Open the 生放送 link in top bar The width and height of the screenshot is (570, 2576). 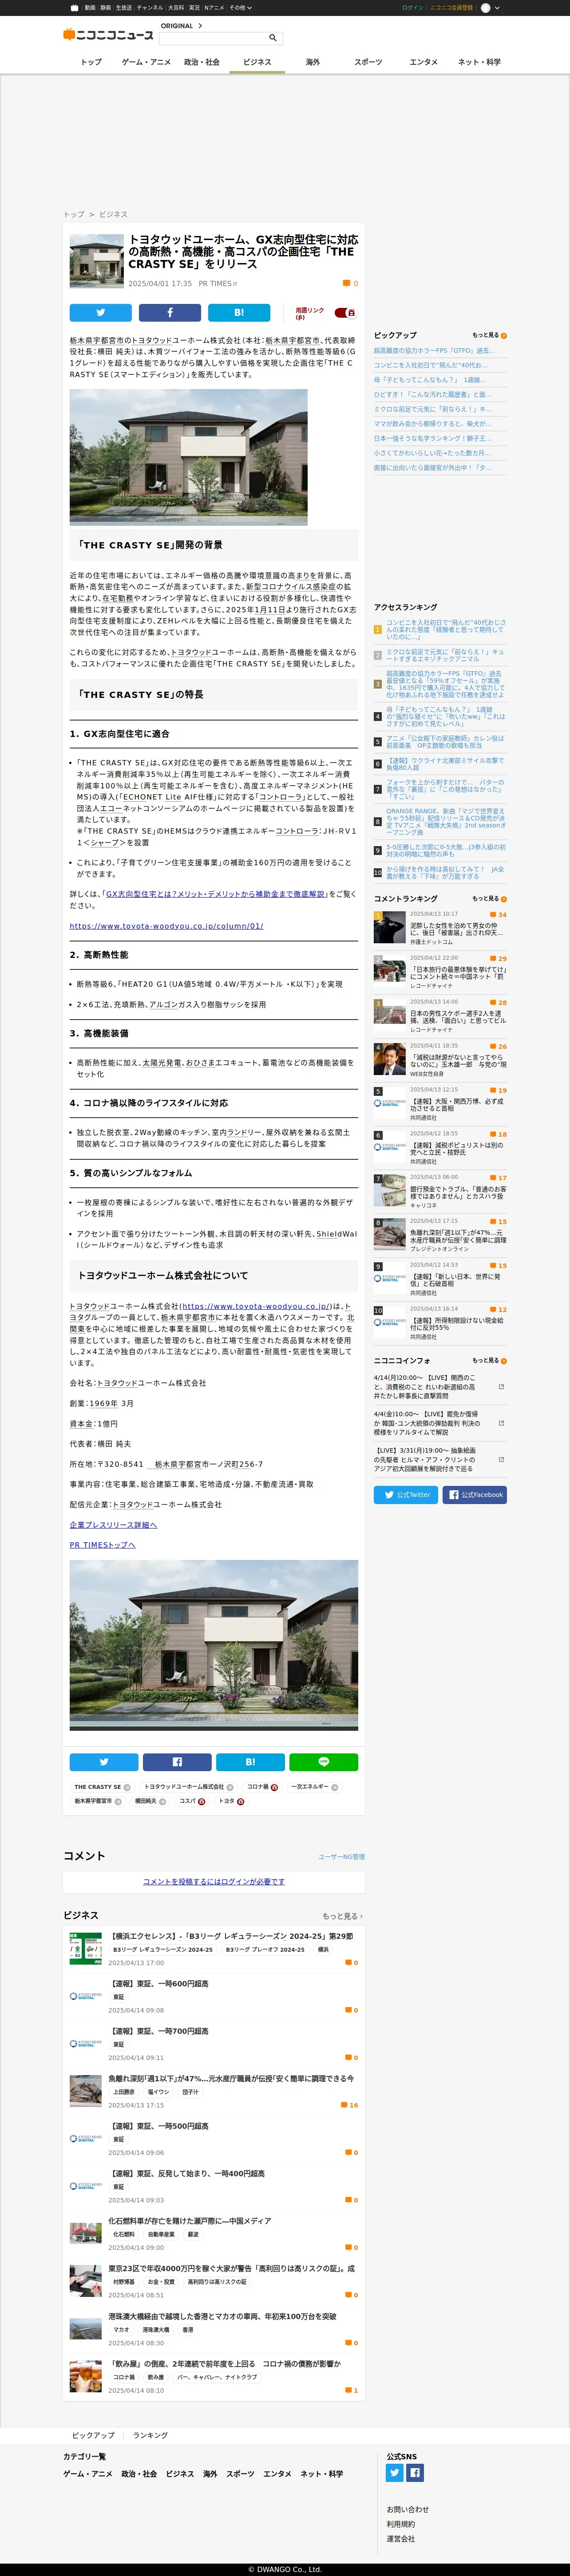(x=124, y=7)
